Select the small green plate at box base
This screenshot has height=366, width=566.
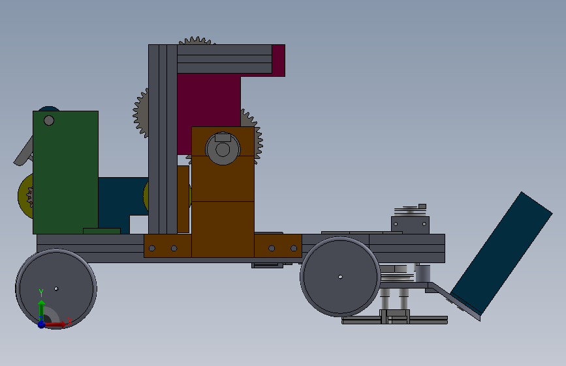point(102,231)
